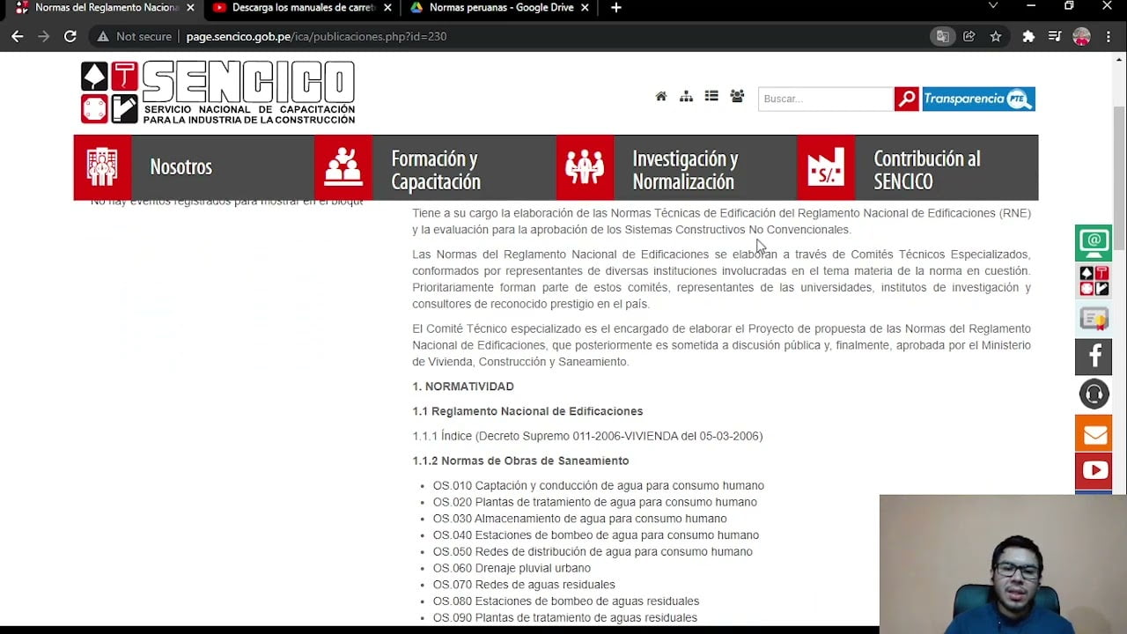The height and width of the screenshot is (634, 1127).
Task: Click the share this page icon
Action: (x=969, y=36)
